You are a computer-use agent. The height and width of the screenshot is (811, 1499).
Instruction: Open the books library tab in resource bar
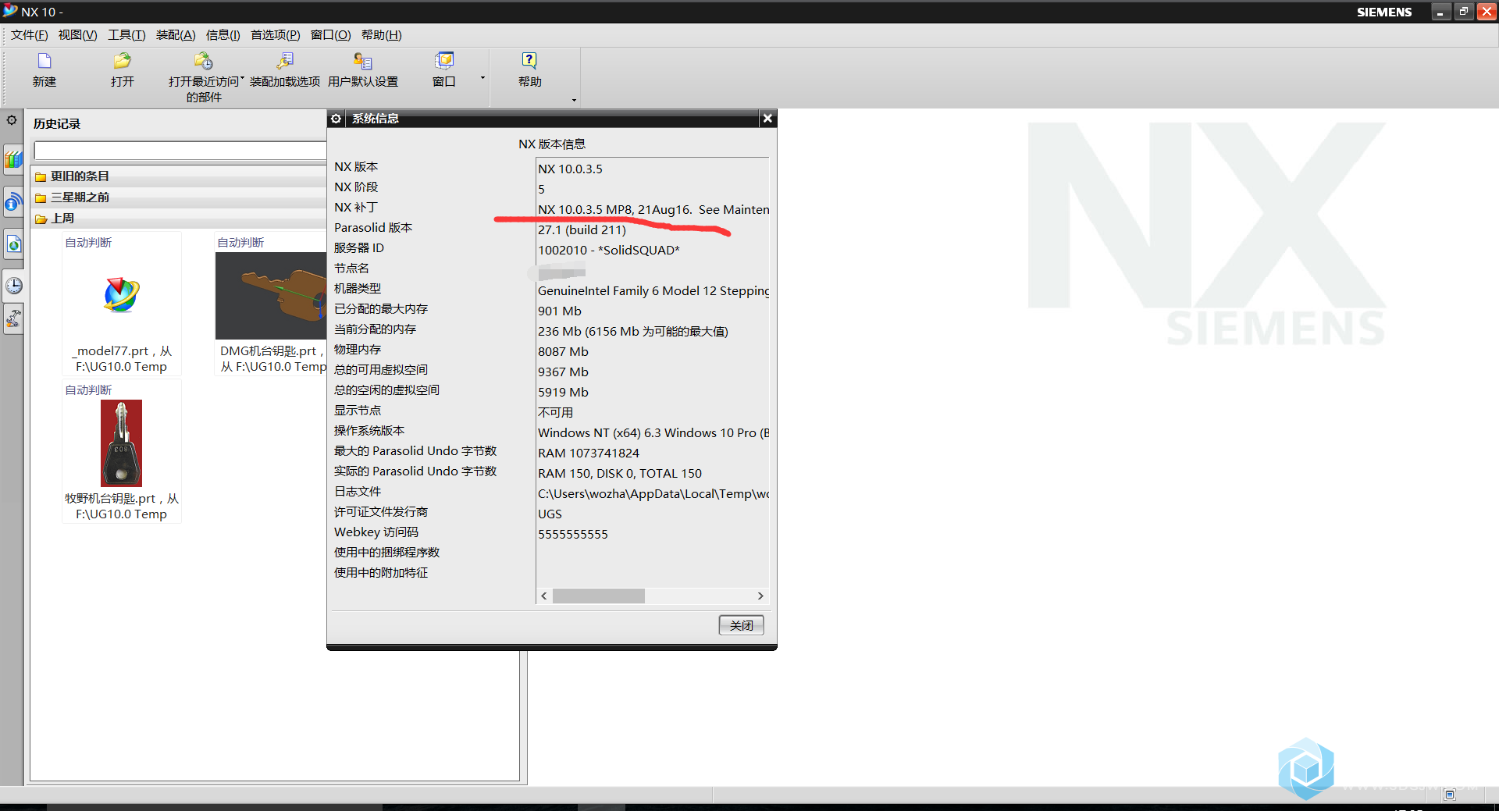click(13, 160)
